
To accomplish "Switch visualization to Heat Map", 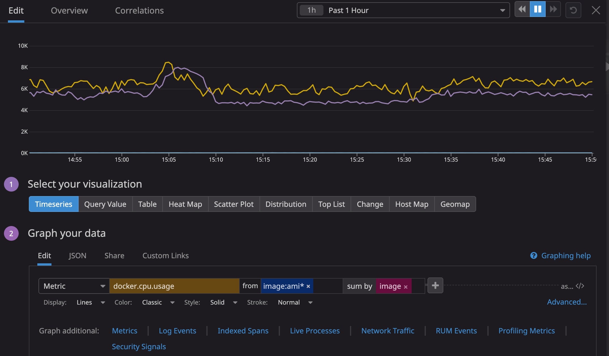I will pyautogui.click(x=185, y=204).
